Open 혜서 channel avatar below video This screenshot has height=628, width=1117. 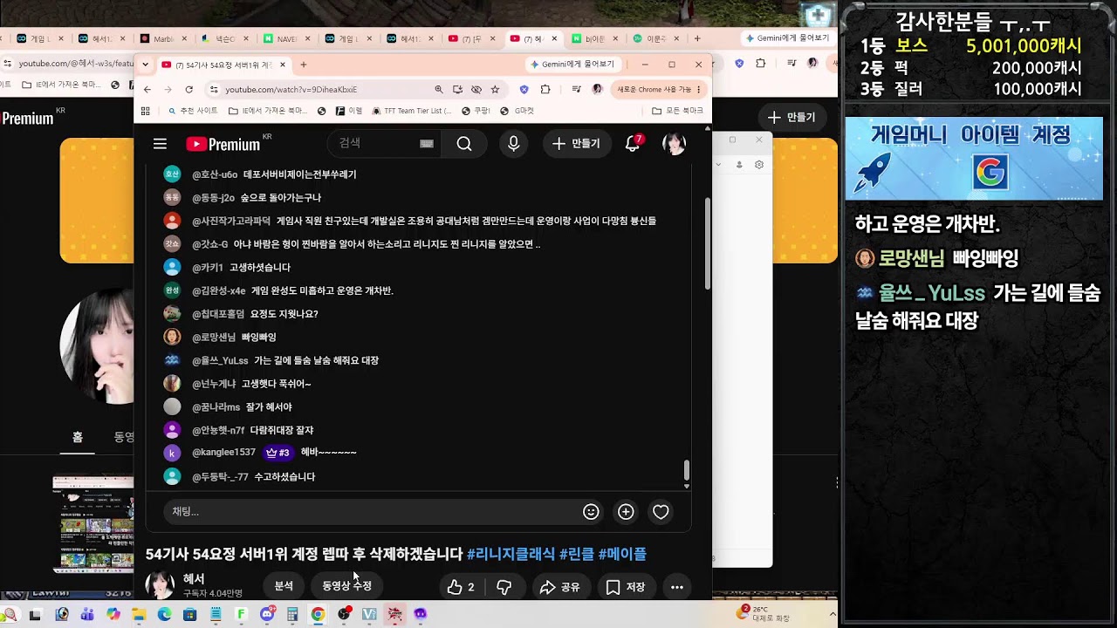pyautogui.click(x=160, y=585)
